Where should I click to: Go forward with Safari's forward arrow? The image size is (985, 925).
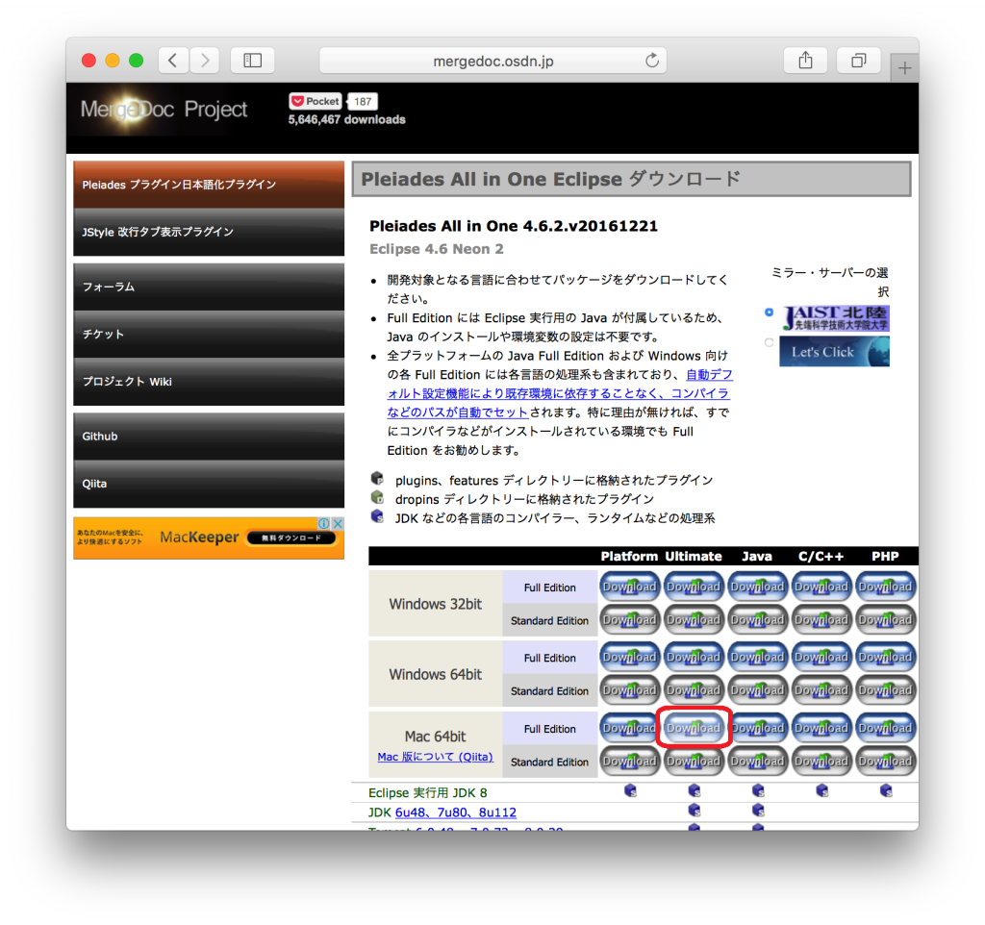pyautogui.click(x=204, y=61)
